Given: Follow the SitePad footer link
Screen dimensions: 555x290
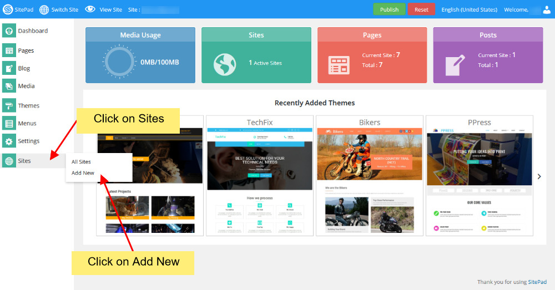Looking at the screenshot, I should (x=537, y=282).
